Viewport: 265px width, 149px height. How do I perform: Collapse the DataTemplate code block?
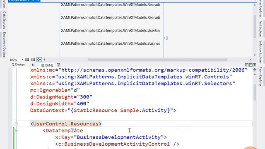point(16,131)
